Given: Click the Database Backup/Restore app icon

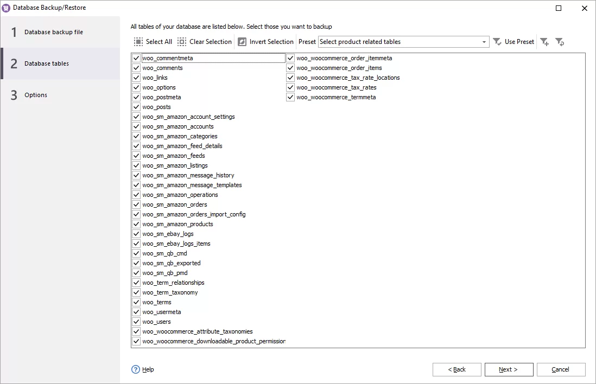Looking at the screenshot, I should (x=6, y=7).
